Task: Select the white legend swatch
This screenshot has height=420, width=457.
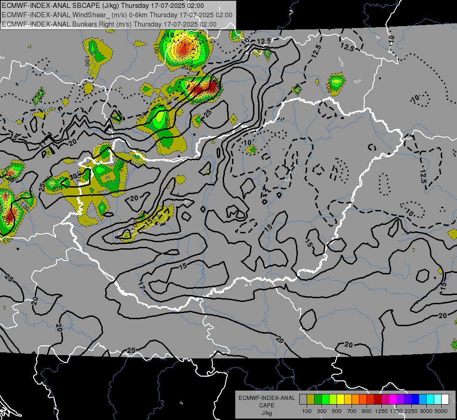Action: [x=446, y=399]
